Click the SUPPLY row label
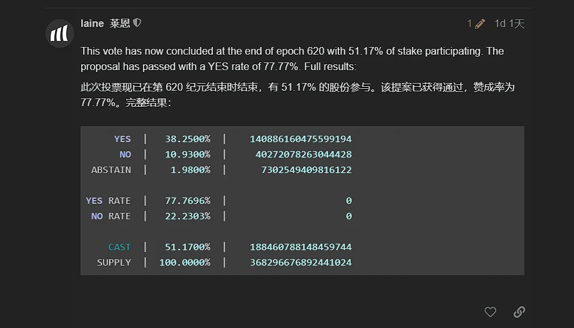The image size is (574, 328). click(x=114, y=262)
